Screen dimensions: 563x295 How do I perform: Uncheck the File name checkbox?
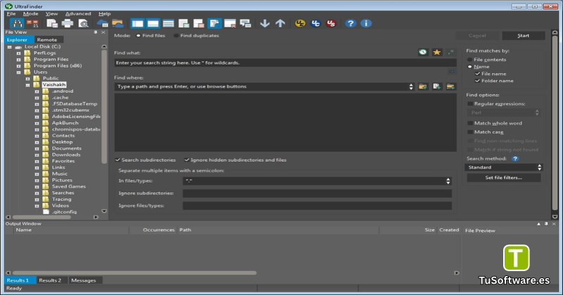tap(477, 74)
